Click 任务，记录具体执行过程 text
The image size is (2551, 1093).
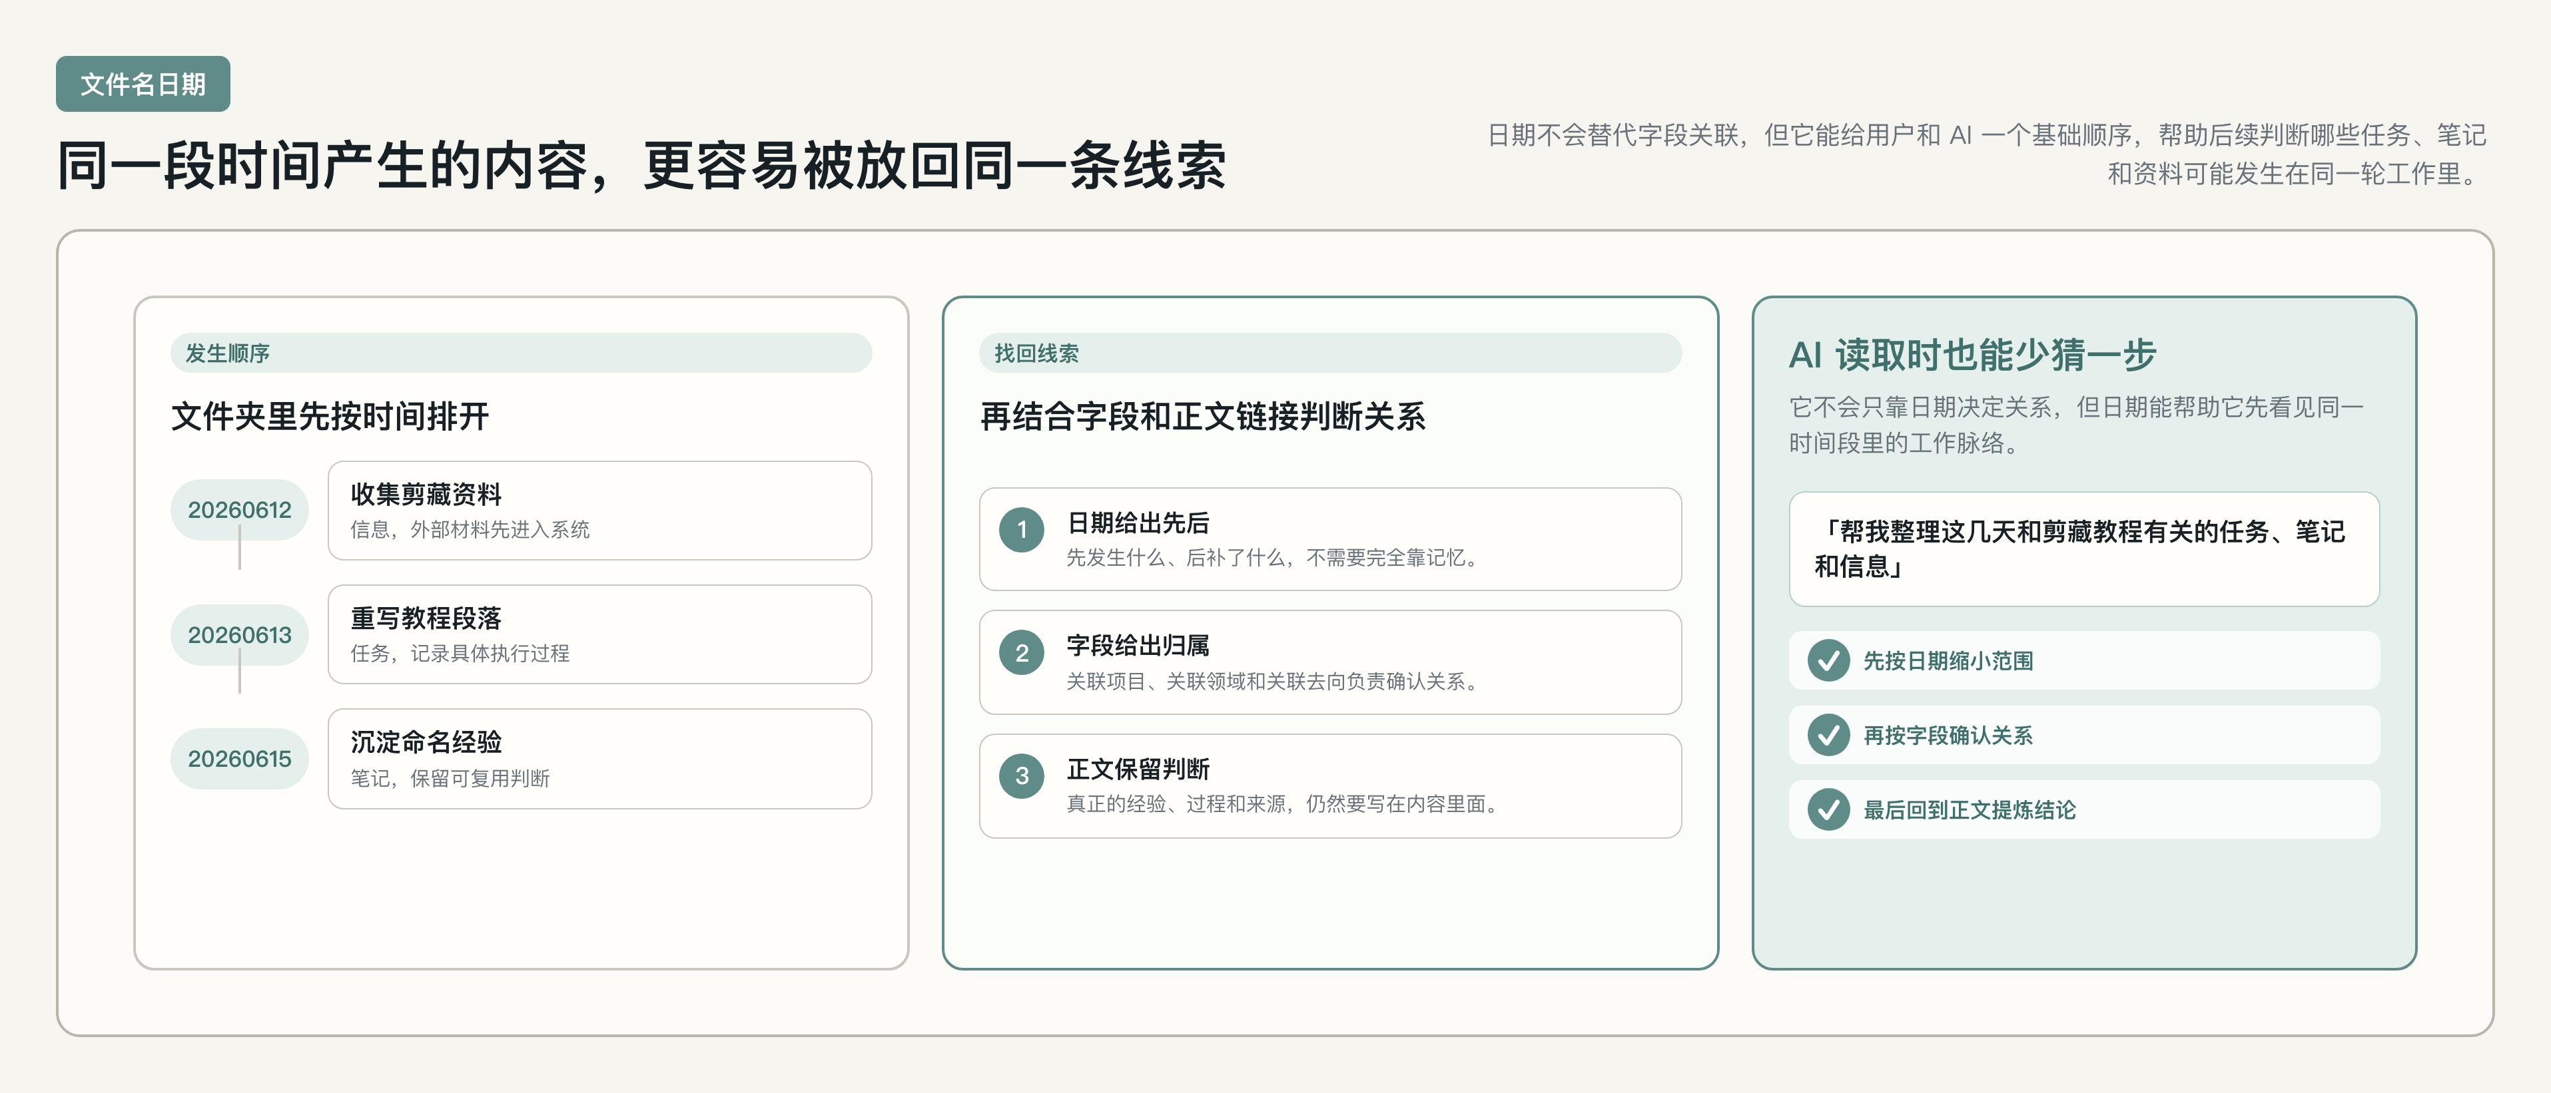[x=460, y=654]
